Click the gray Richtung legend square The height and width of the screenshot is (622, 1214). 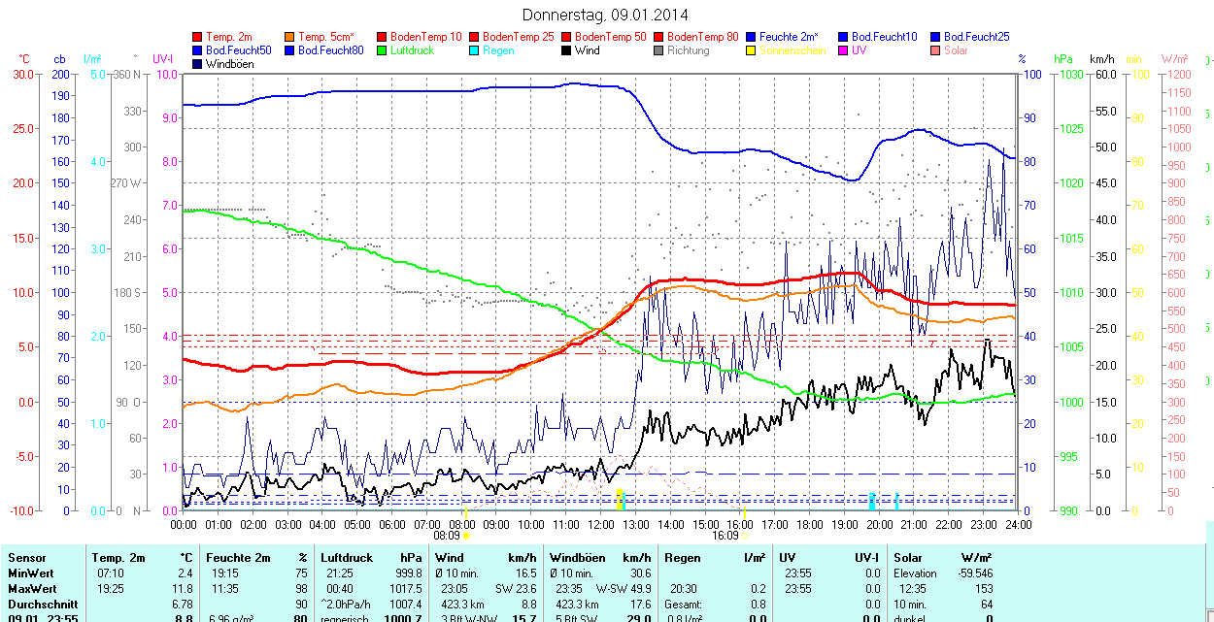[x=659, y=50]
